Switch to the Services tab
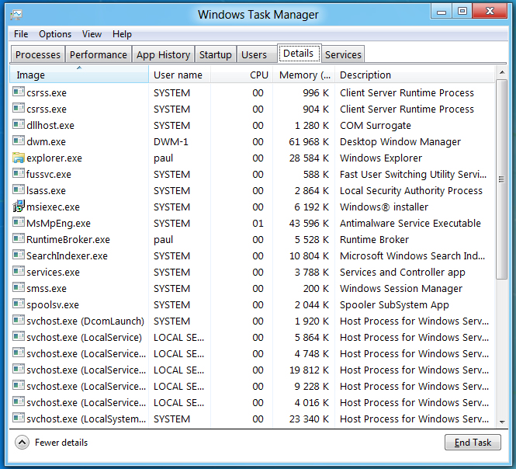This screenshot has width=516, height=469. pyautogui.click(x=343, y=54)
